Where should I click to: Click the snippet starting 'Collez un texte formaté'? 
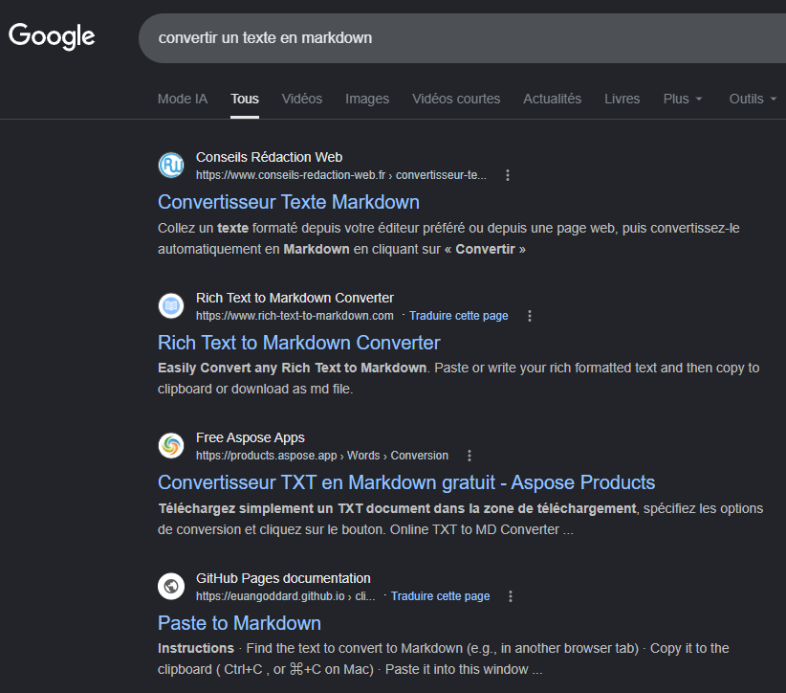(x=448, y=239)
